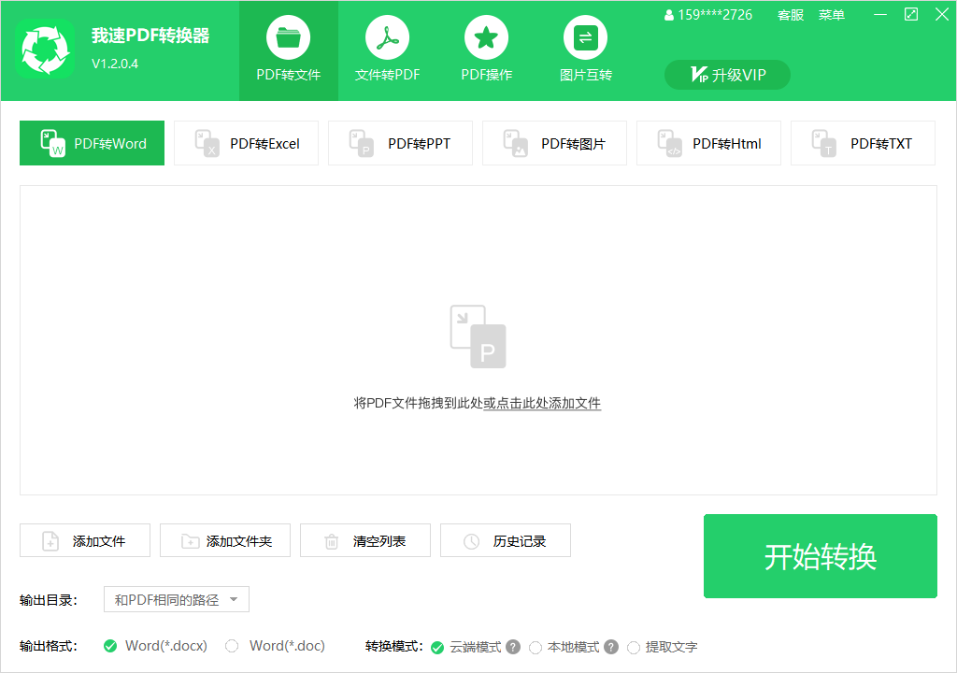Click help icon beside 云端模式
This screenshot has width=957, height=673.
pos(513,647)
